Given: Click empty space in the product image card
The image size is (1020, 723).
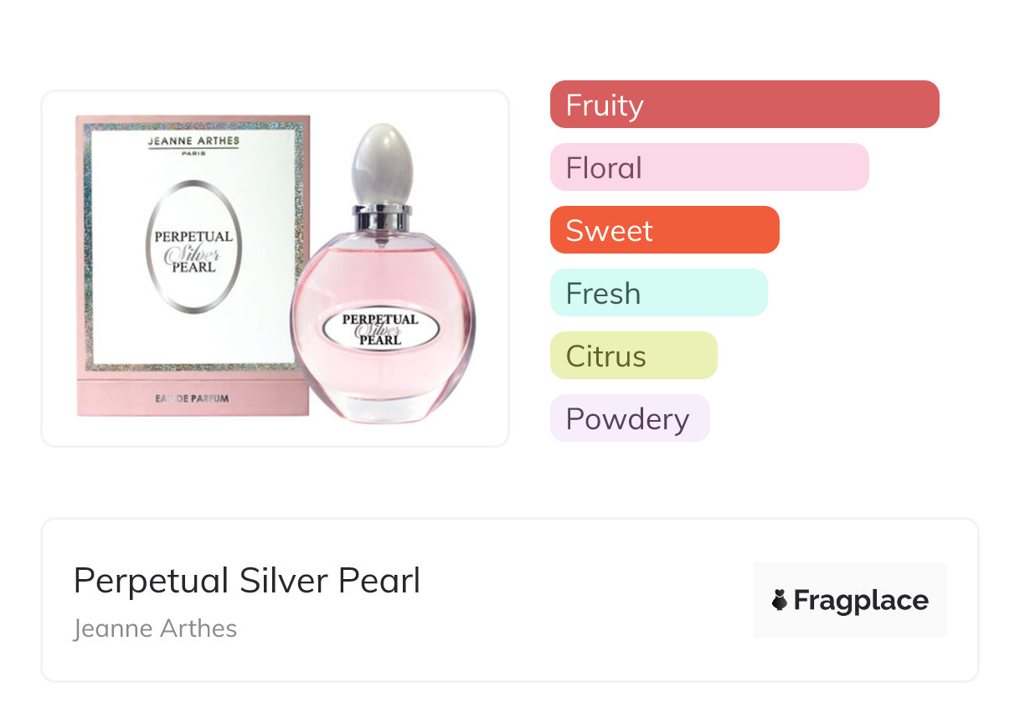Looking at the screenshot, I should coord(486,134).
